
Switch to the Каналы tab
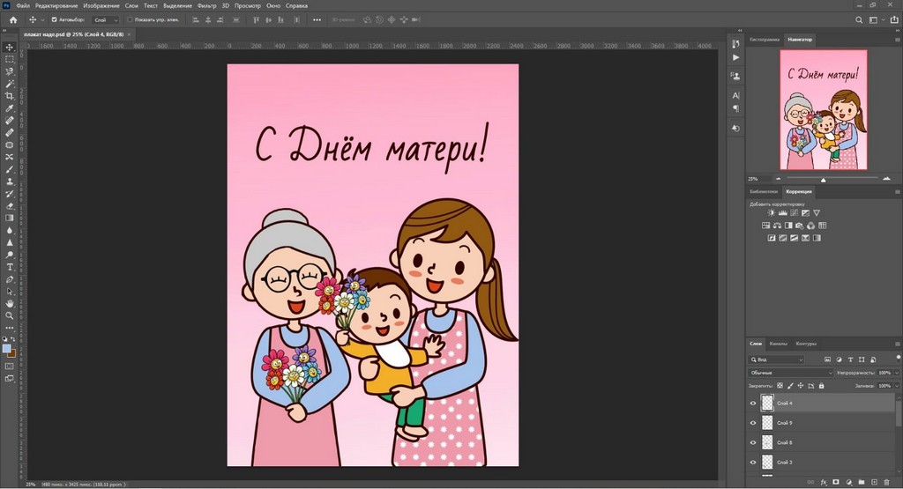tap(778, 344)
